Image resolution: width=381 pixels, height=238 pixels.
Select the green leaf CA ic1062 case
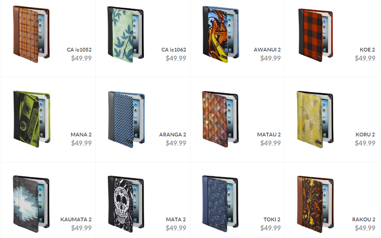pos(126,34)
